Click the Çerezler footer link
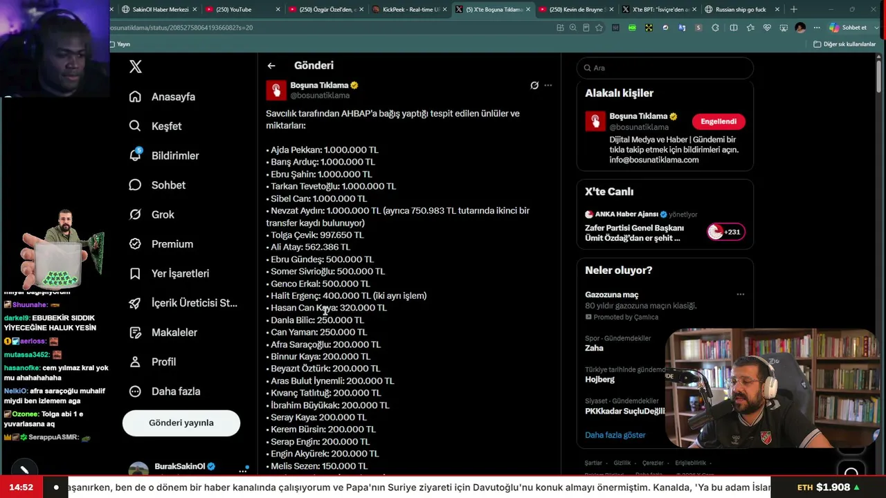 (x=653, y=463)
